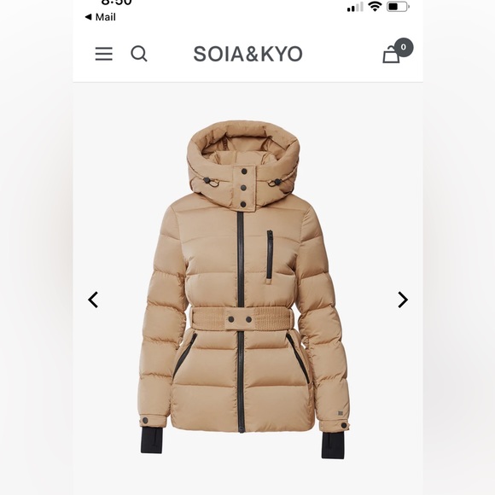
Task: Tap the jacket's chest zip pocket
Action: (x=270, y=255)
